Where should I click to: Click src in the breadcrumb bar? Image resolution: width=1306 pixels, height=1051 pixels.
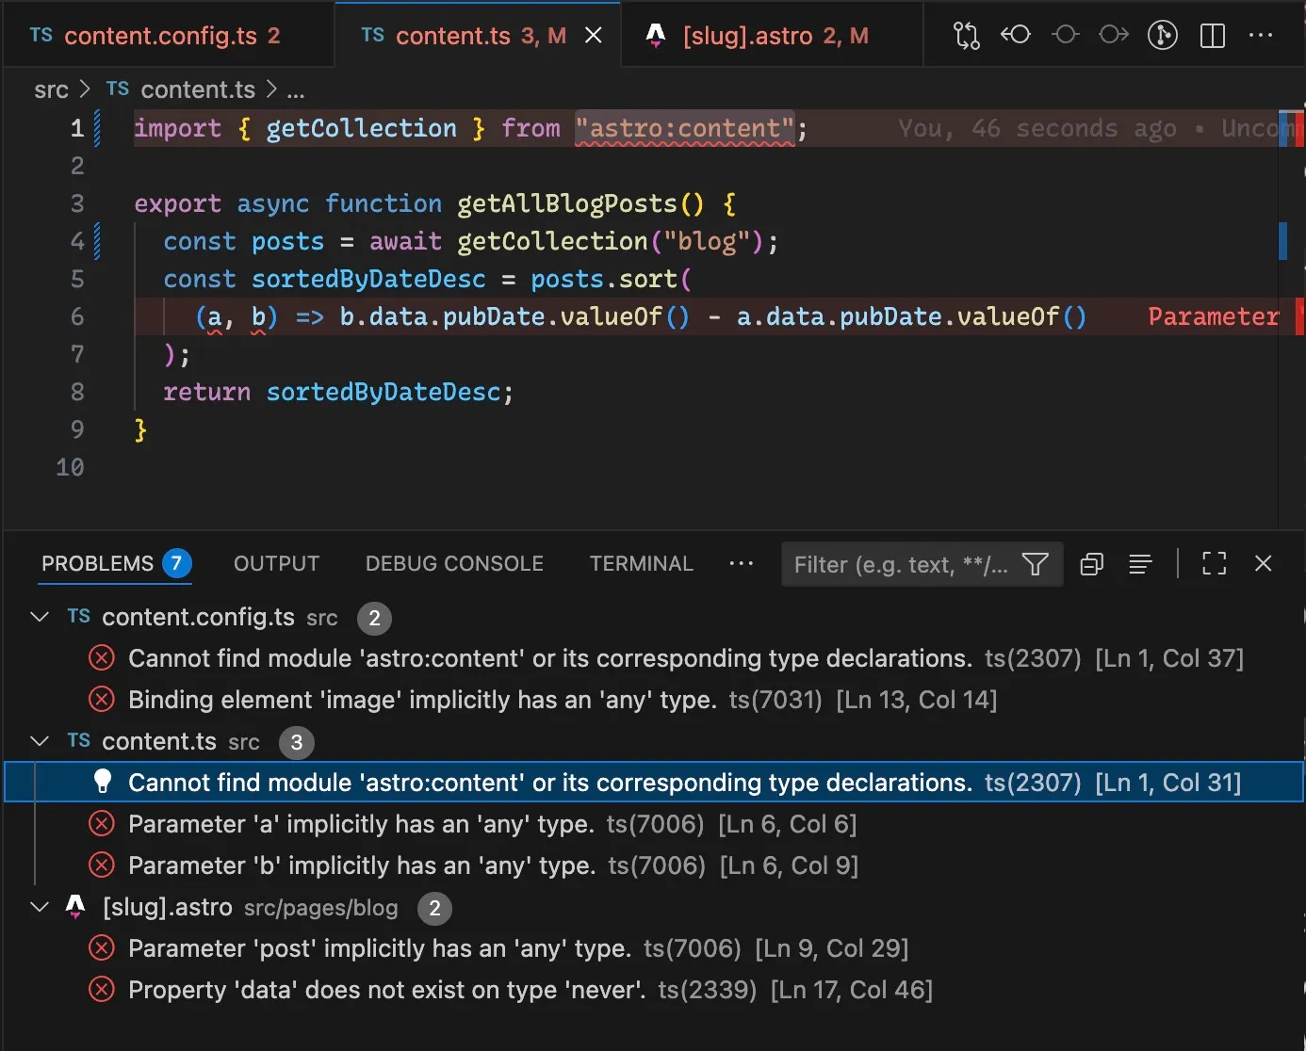click(52, 89)
